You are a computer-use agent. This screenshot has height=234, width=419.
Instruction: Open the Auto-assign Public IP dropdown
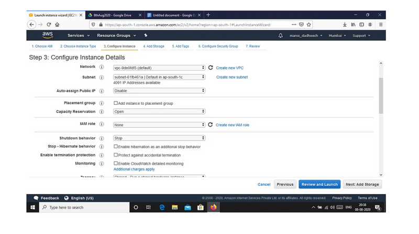tap(159, 91)
